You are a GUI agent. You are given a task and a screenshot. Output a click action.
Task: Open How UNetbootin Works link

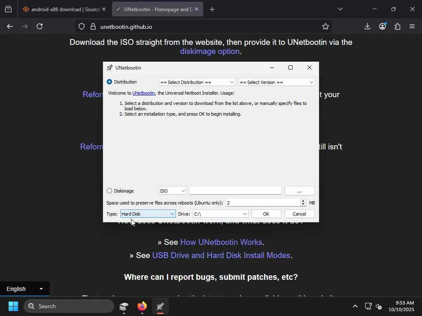(x=221, y=242)
